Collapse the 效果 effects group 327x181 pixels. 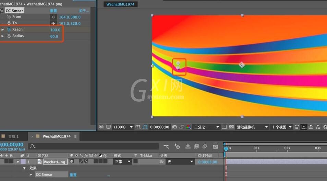click(x=24, y=168)
